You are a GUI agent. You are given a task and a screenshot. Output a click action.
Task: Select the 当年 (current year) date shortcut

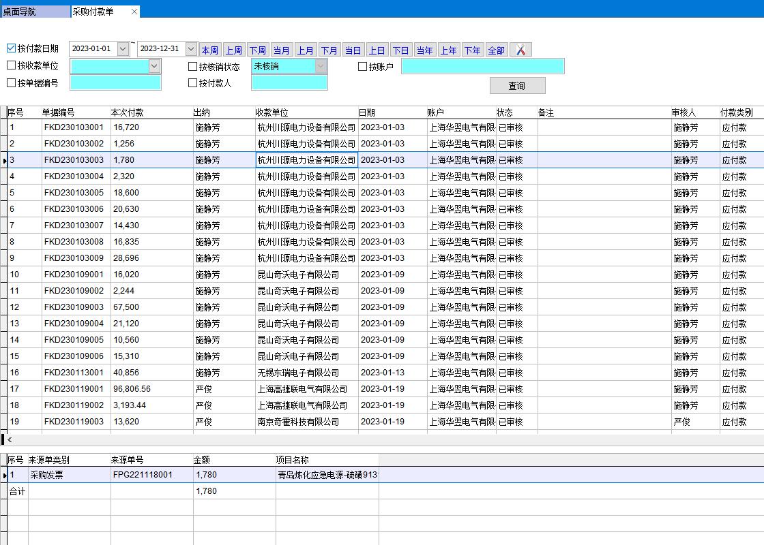424,49
